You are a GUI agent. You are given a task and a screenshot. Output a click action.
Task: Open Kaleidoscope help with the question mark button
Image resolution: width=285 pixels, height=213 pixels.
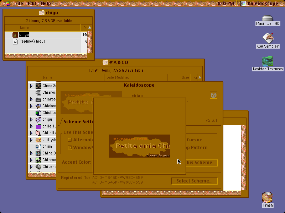(x=213, y=95)
